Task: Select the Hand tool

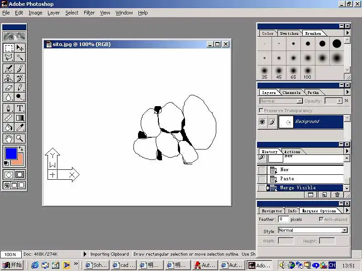Action: click(x=9, y=139)
